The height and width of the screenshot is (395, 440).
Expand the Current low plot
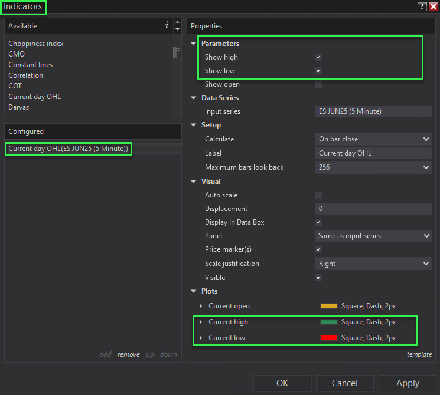tap(201, 338)
